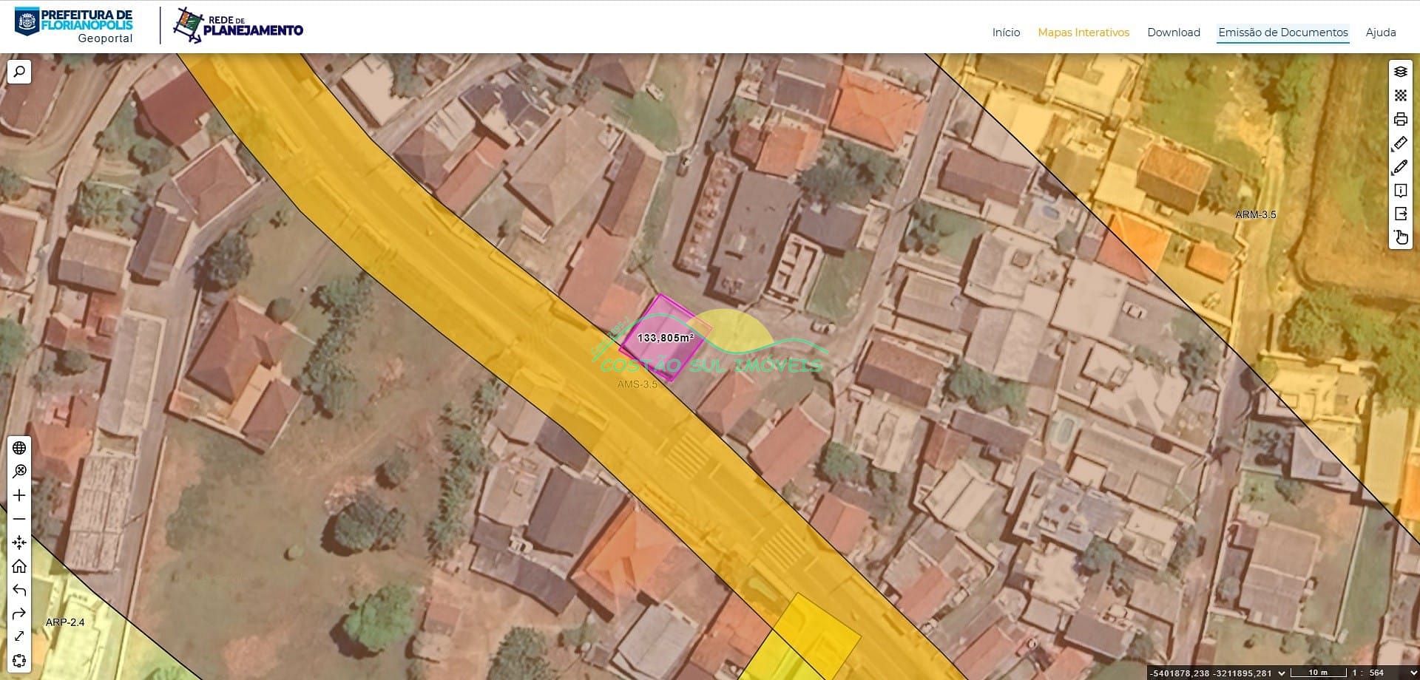Open the layers panel icon
Viewport: 1420px width, 680px height.
pyautogui.click(x=1400, y=72)
